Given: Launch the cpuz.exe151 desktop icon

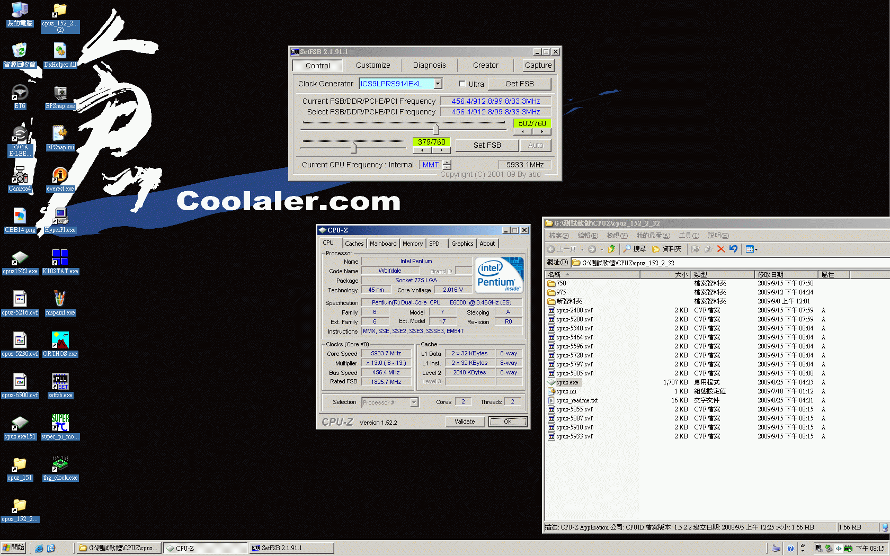Looking at the screenshot, I should point(20,427).
